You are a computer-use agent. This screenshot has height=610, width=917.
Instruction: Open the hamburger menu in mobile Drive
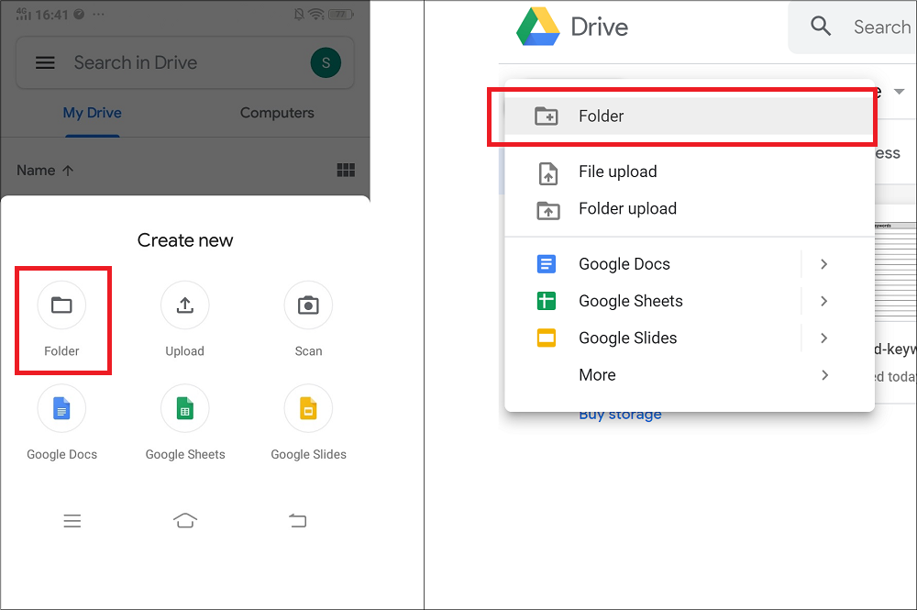[x=45, y=62]
